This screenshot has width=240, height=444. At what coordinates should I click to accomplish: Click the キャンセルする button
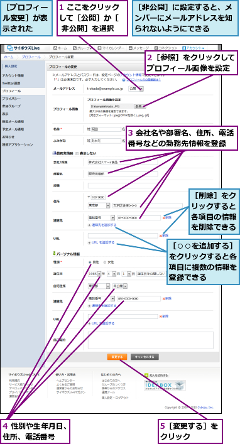tap(145, 357)
